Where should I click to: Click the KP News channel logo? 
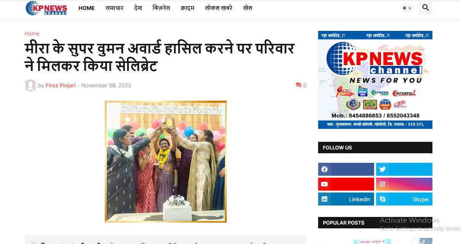[x=46, y=8]
